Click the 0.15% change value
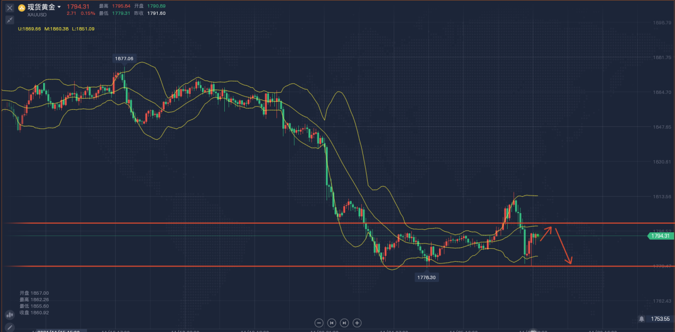Image resolution: width=675 pixels, height=332 pixels. coord(88,13)
